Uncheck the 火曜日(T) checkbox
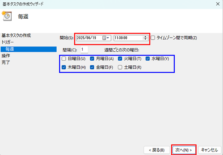The height and width of the screenshot is (155, 223). pyautogui.click(x=120, y=59)
